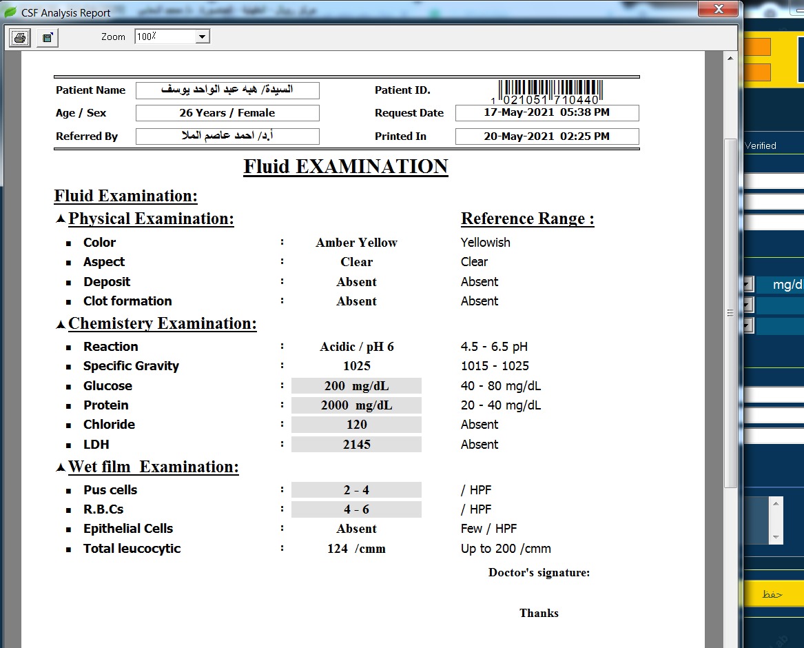This screenshot has height=648, width=804.
Task: Select the Glucose 200 mg/dL value field
Action: pos(356,386)
